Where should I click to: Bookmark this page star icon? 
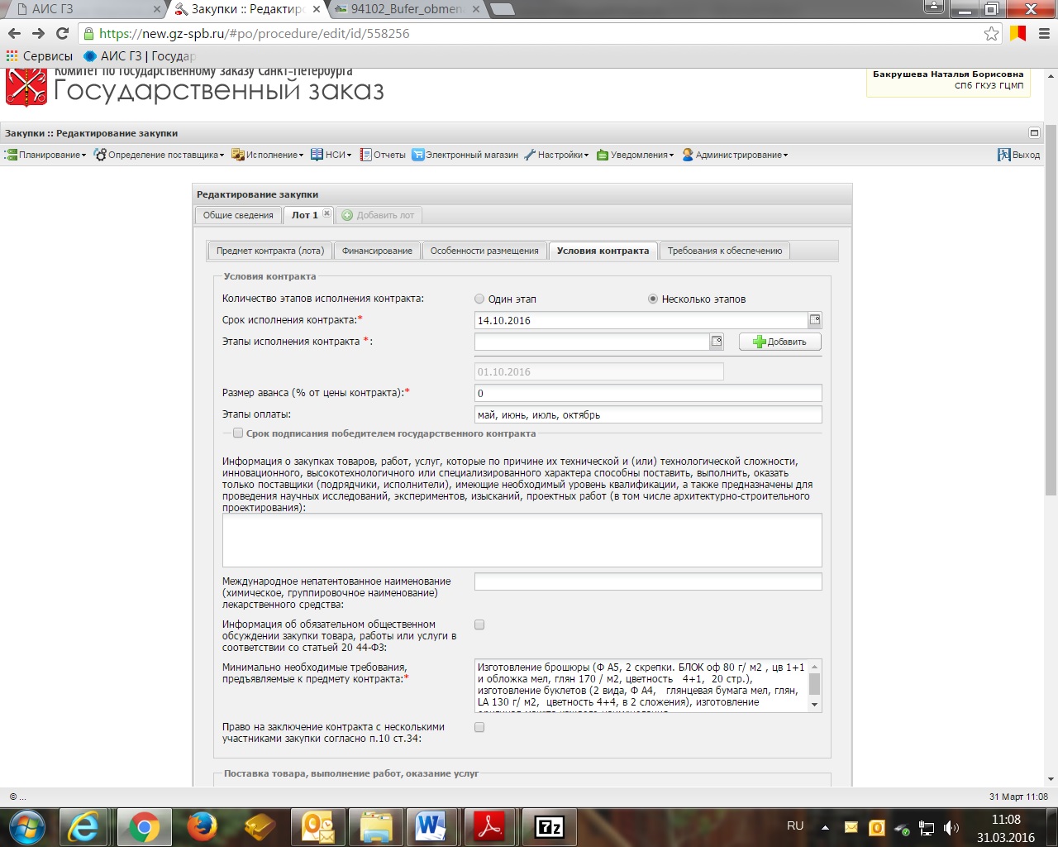click(991, 33)
